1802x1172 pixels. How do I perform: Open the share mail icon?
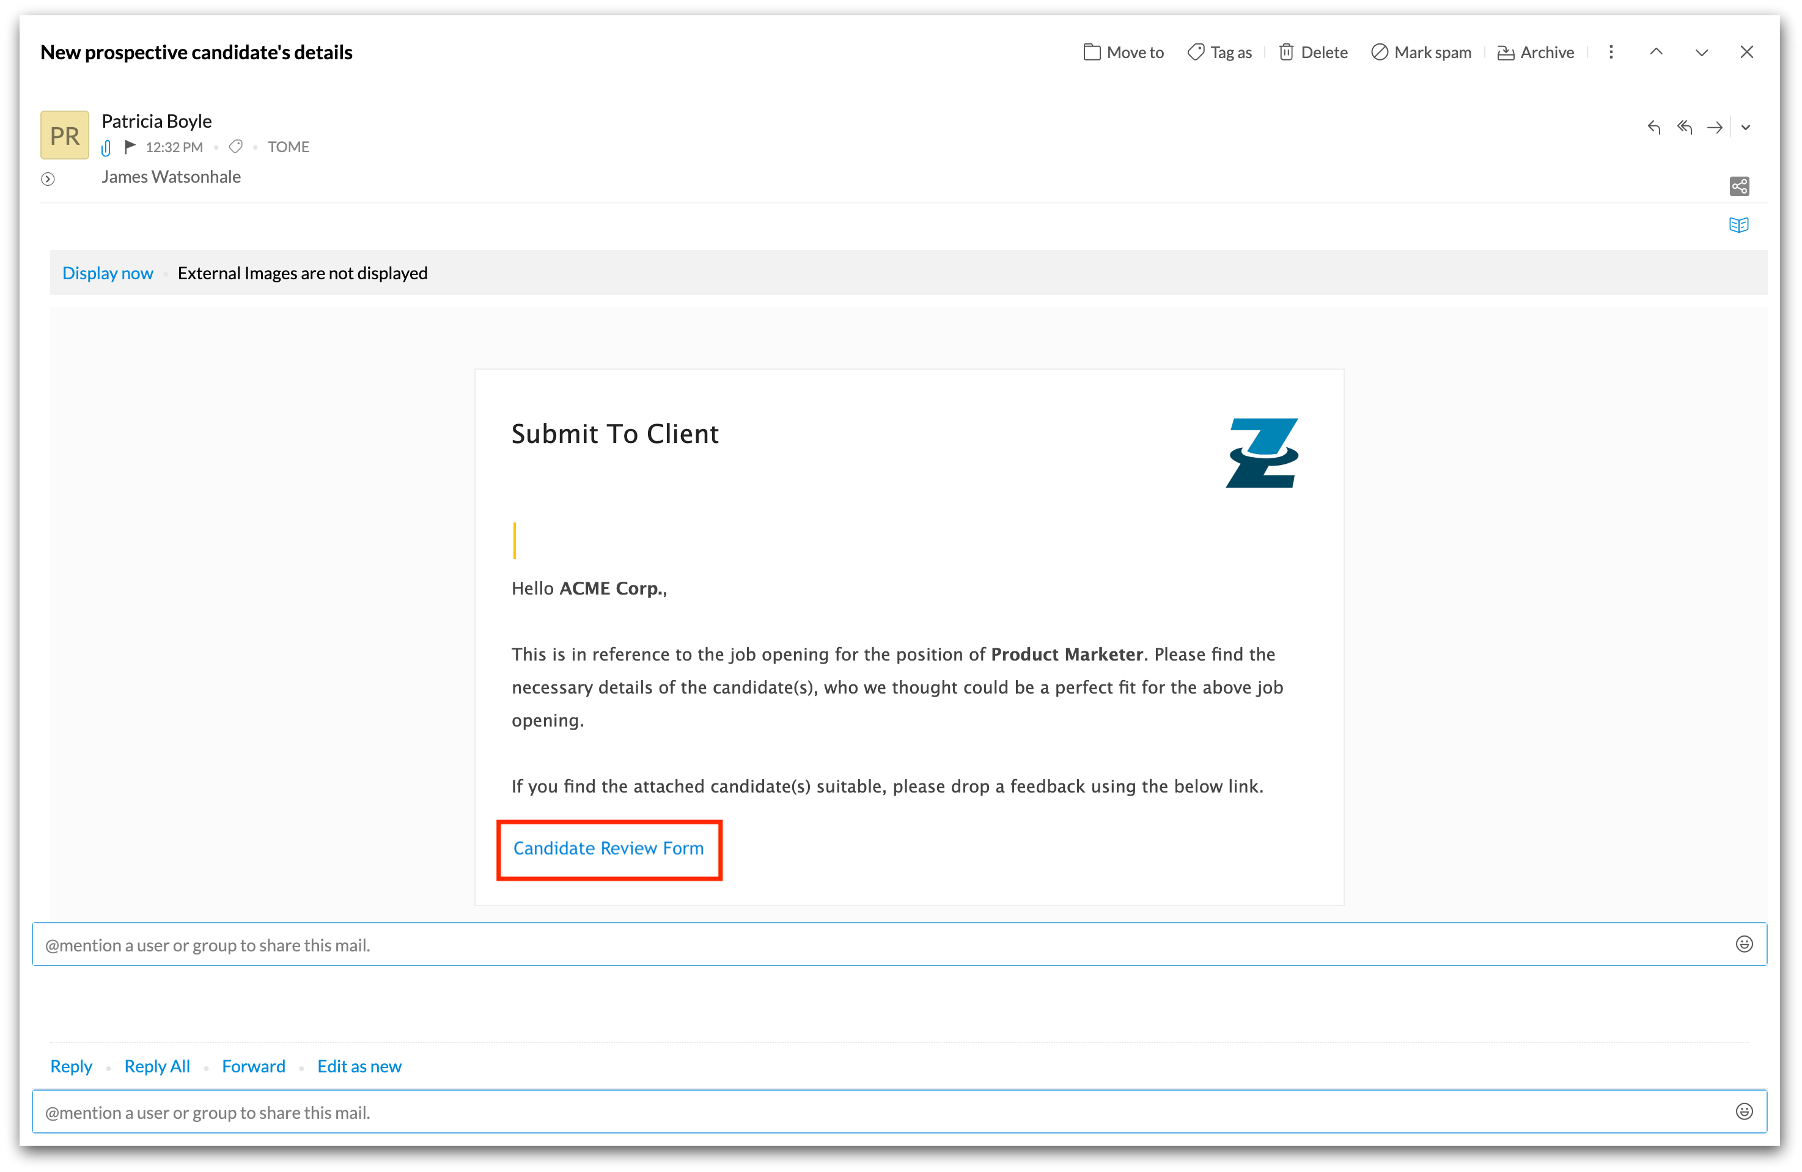pyautogui.click(x=1739, y=186)
